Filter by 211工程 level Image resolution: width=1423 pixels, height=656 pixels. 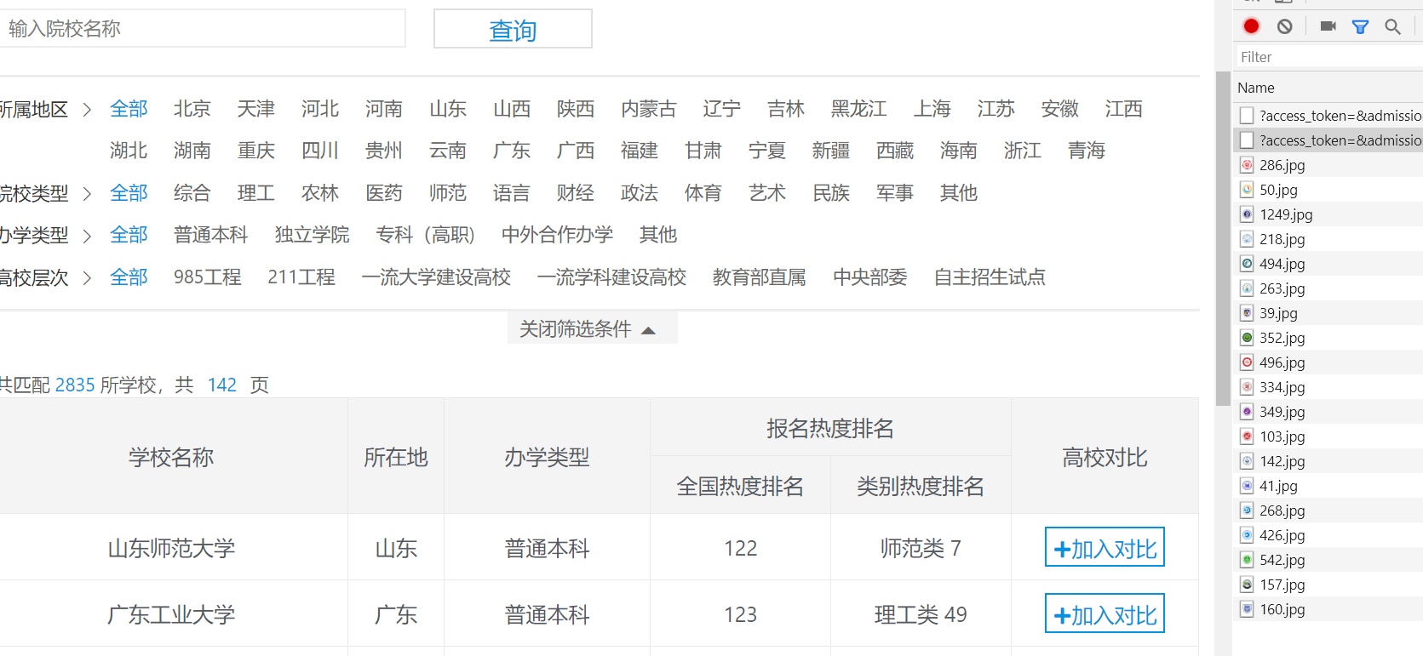tap(301, 277)
